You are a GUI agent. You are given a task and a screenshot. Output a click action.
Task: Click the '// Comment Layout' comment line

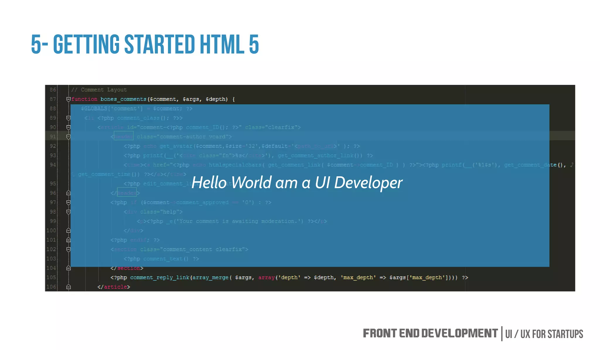coord(99,90)
